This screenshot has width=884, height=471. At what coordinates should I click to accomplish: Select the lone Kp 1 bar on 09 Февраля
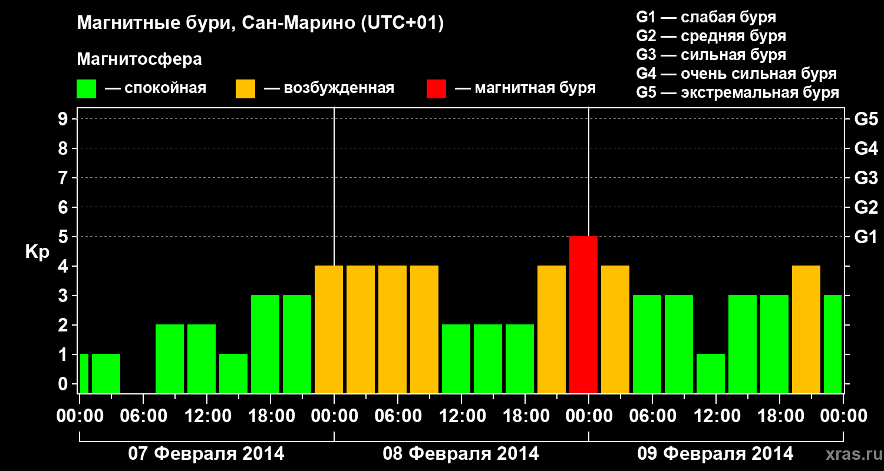(711, 373)
